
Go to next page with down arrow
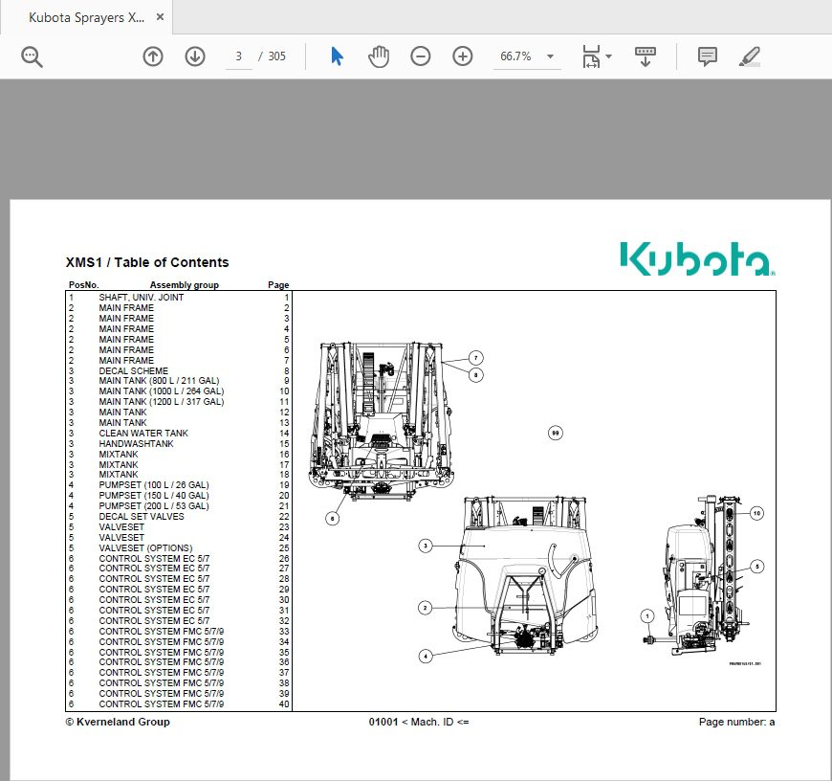coord(195,56)
